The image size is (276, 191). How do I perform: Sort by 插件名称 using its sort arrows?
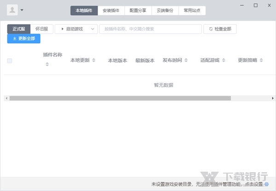pos(47,64)
